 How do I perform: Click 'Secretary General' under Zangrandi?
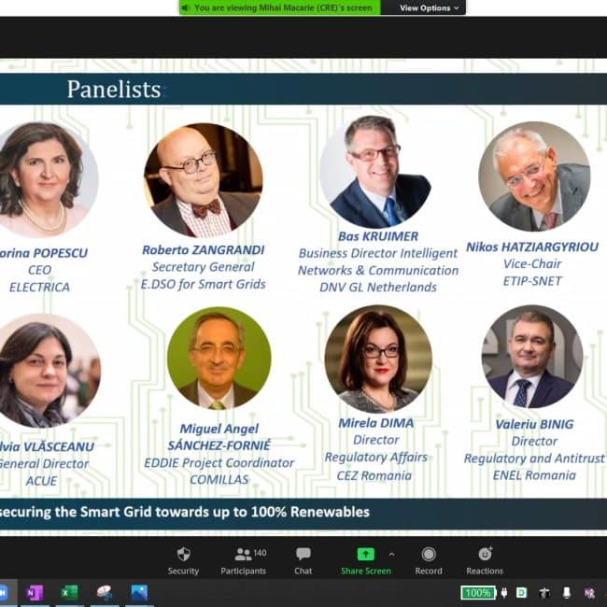point(204,267)
